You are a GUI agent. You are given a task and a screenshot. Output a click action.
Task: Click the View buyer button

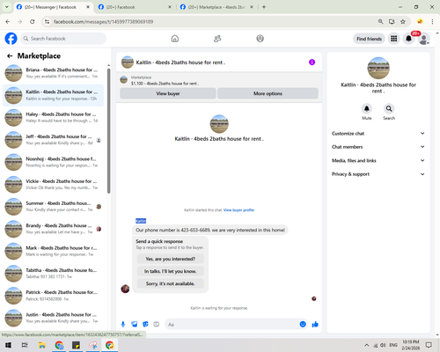(168, 93)
